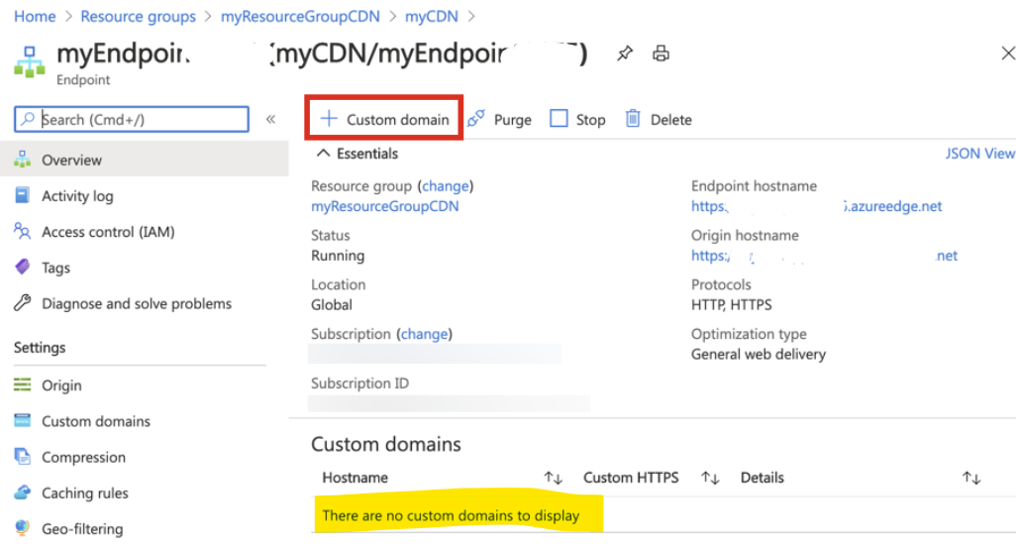
Task: Stop the endpoint
Action: [577, 119]
